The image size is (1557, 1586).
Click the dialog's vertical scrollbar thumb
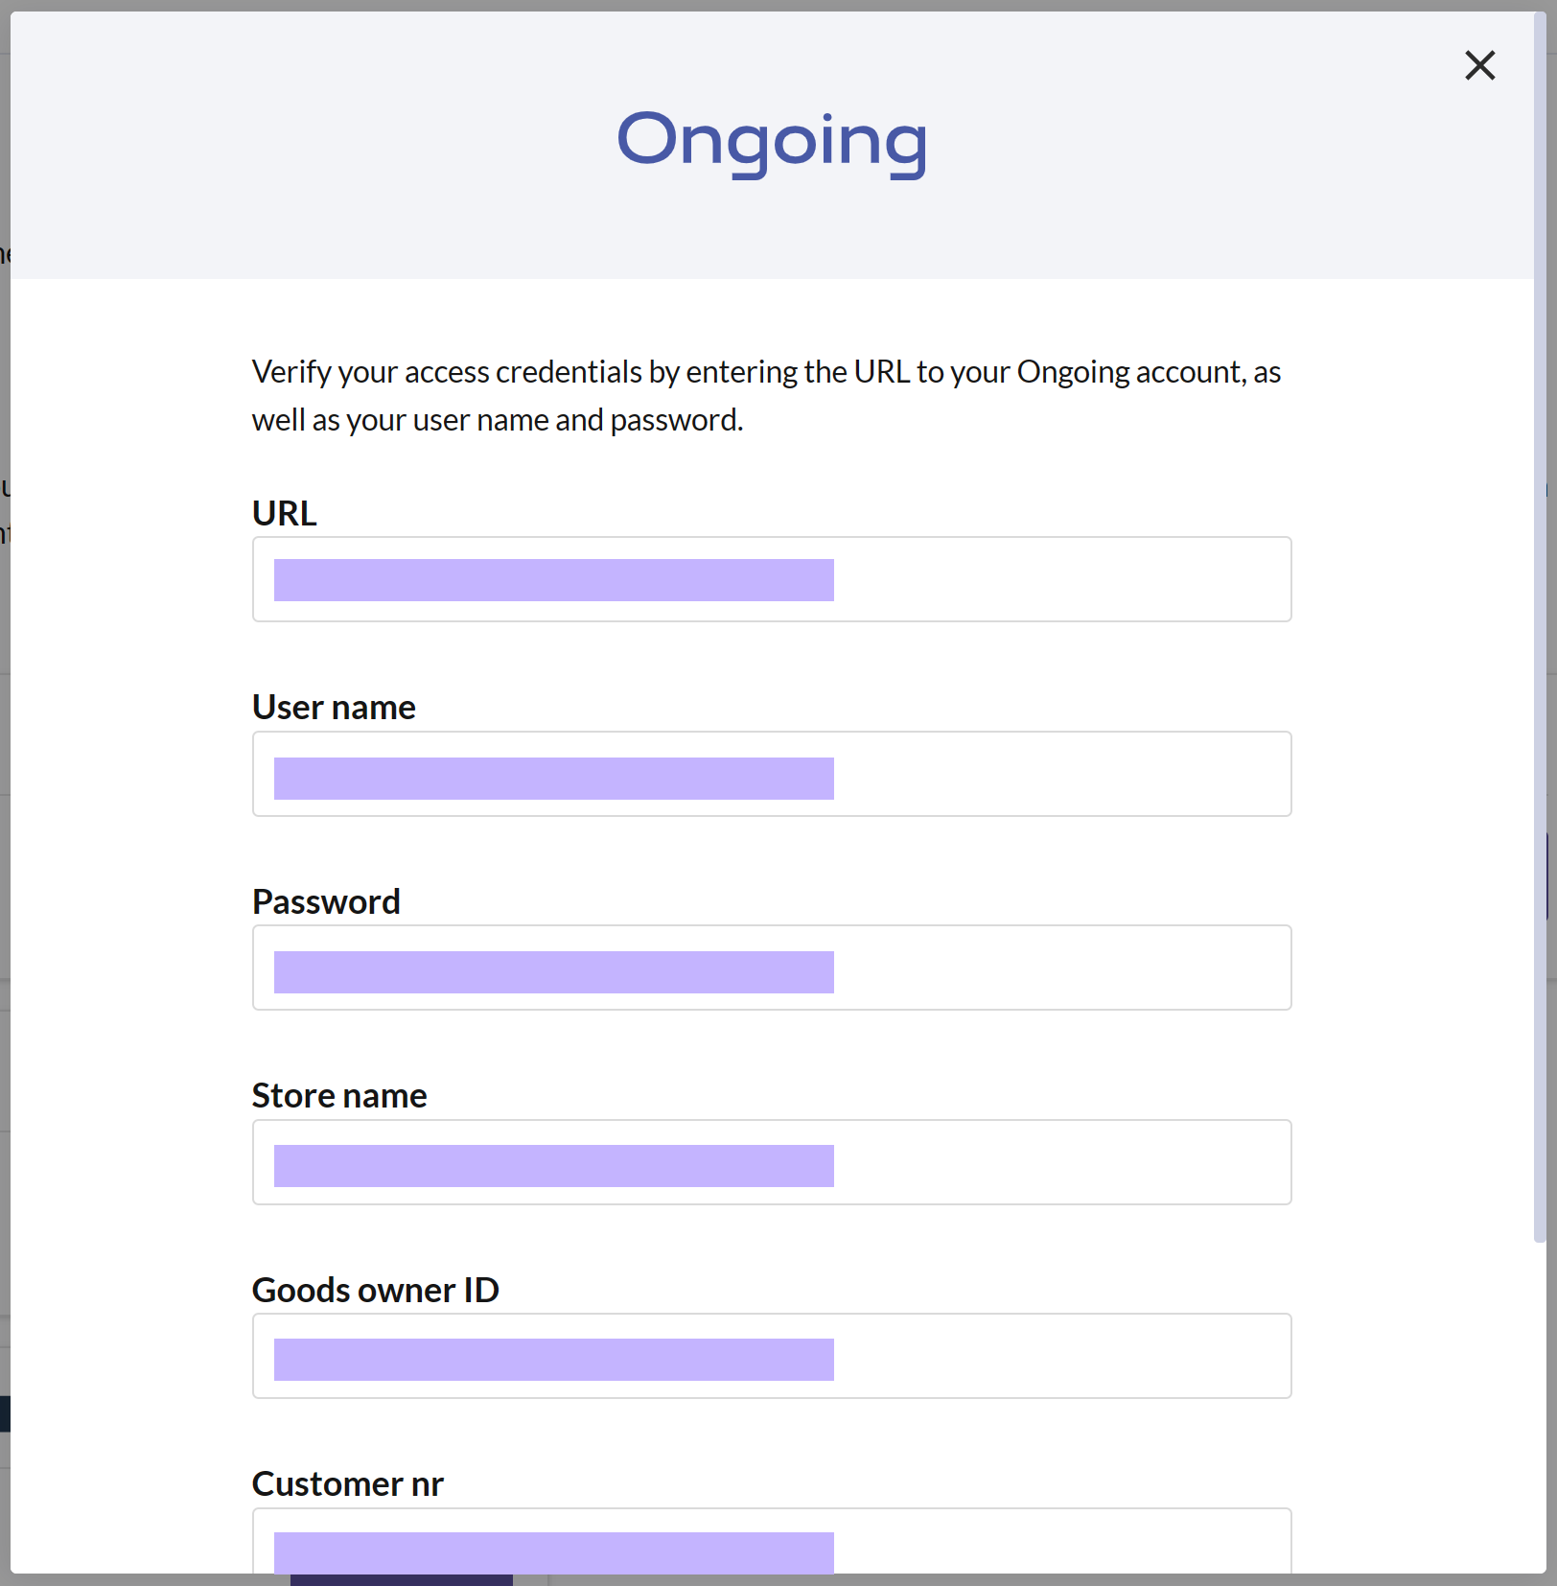pos(1540,627)
